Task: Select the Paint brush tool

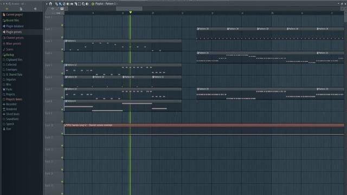Action: [60, 4]
